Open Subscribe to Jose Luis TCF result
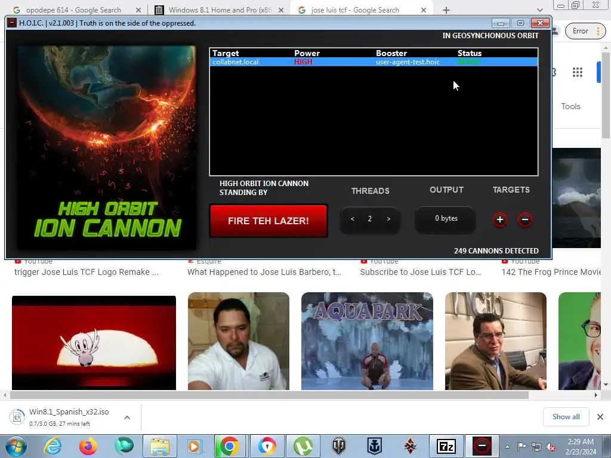The width and height of the screenshot is (611, 458). [x=421, y=272]
